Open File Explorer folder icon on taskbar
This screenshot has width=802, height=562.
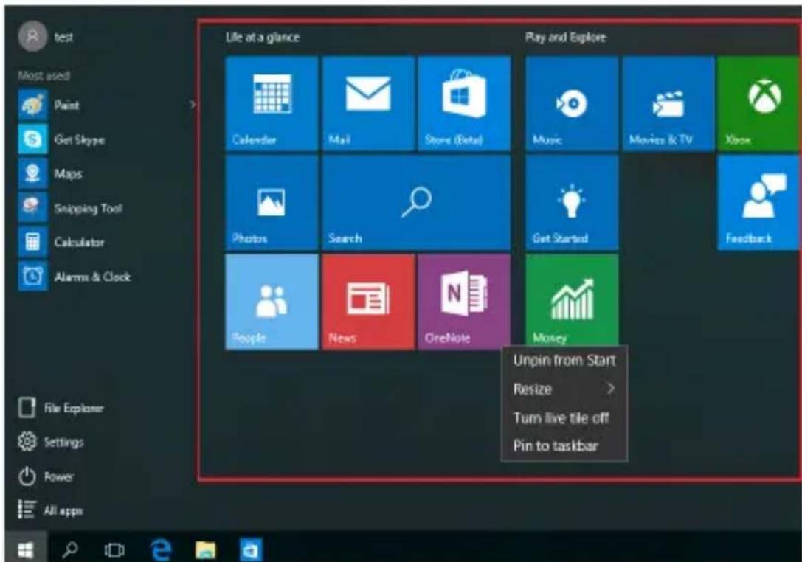tap(205, 550)
